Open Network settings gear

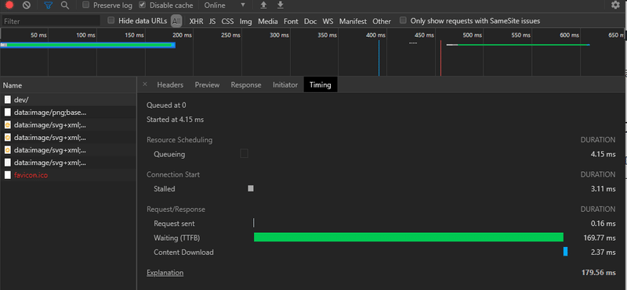(x=615, y=5)
